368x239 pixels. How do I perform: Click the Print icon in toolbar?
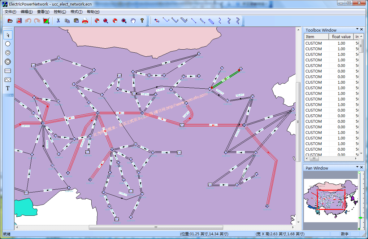tap(85, 21)
